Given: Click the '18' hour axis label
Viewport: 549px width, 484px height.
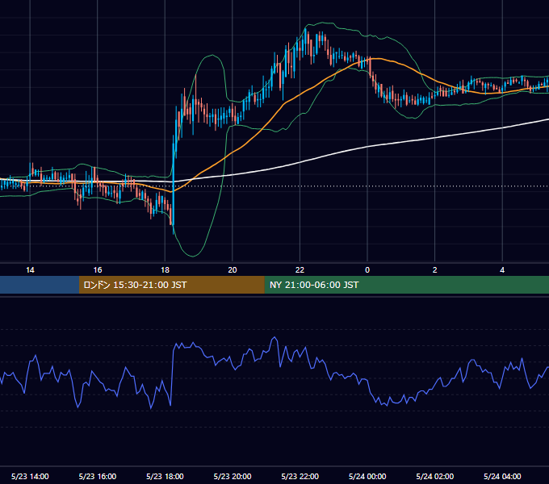Looking at the screenshot, I should click(165, 270).
